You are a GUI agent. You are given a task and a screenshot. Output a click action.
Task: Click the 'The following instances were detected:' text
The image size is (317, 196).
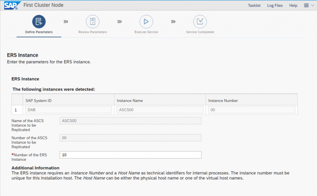pos(54,89)
